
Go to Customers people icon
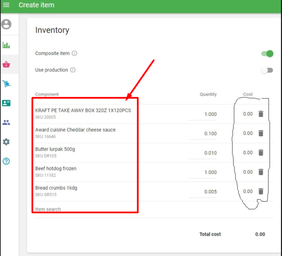tap(6, 123)
